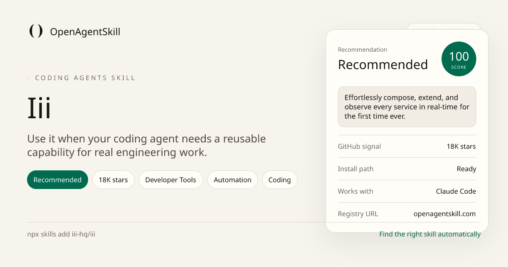Screen dimensions: 508x267
Task: Choose the Automation tag
Action: (232, 180)
